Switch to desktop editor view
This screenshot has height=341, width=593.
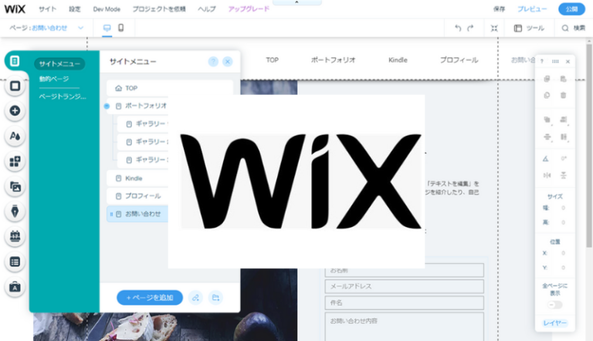pyautogui.click(x=107, y=28)
